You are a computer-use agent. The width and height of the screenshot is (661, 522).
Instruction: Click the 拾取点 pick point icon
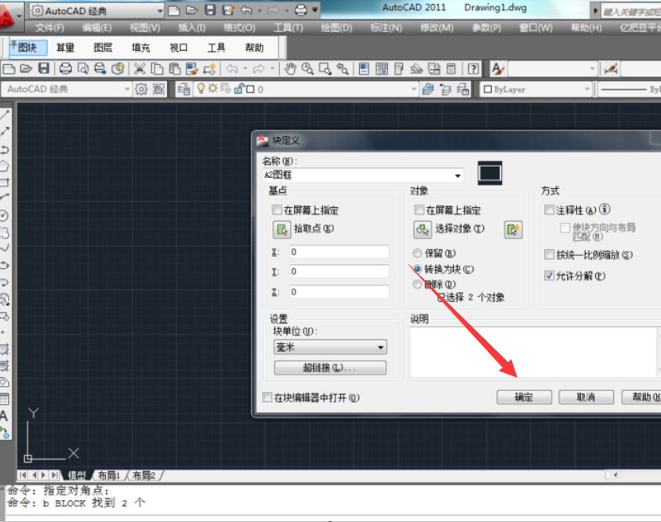pos(281,230)
